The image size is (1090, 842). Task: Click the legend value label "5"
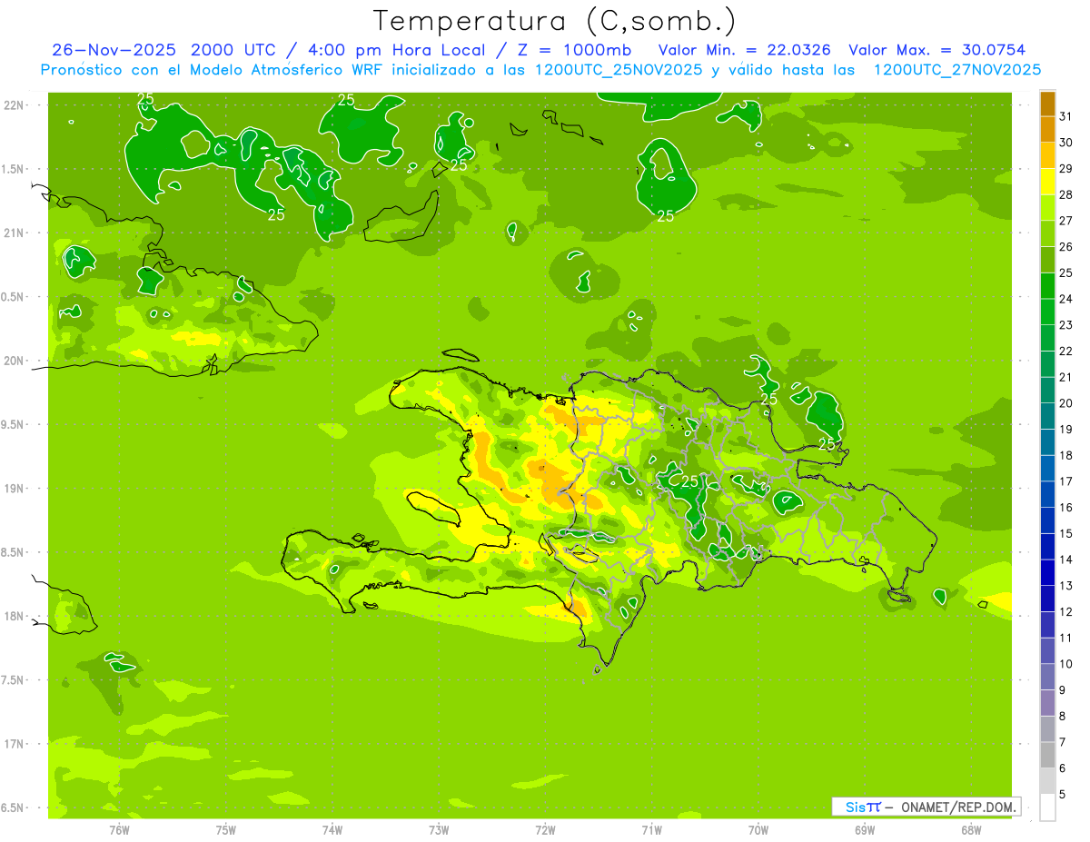click(x=1063, y=795)
